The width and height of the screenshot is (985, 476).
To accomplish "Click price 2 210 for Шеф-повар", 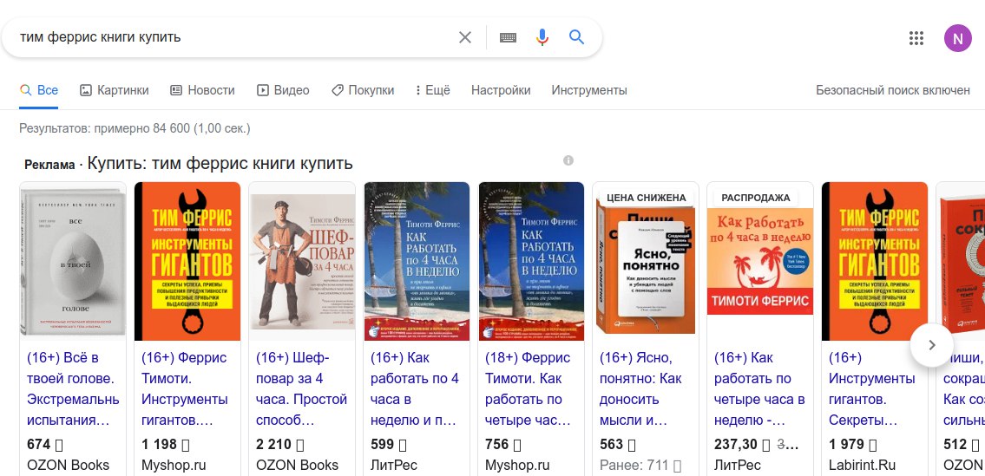I will pyautogui.click(x=280, y=445).
